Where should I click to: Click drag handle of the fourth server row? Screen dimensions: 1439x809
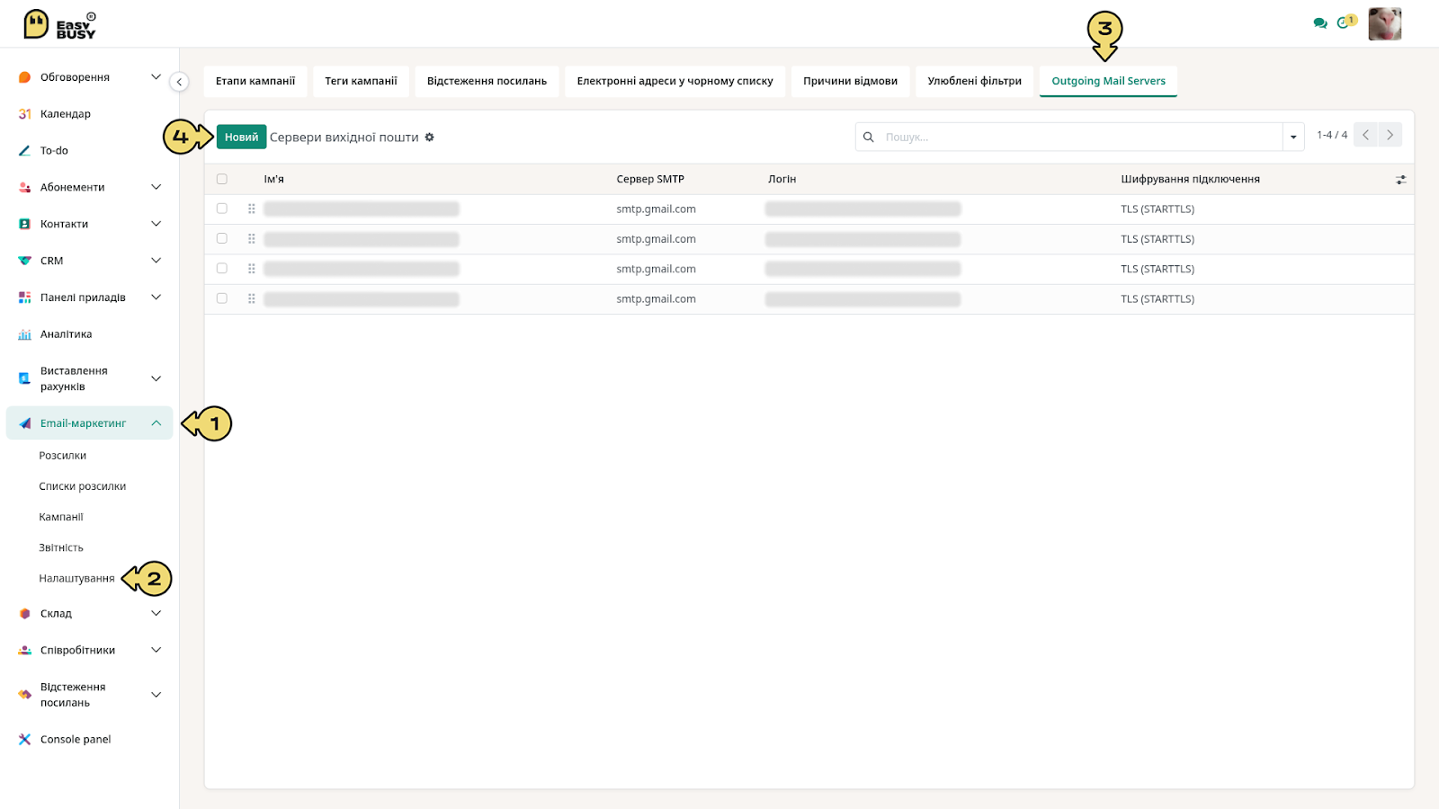tap(252, 299)
